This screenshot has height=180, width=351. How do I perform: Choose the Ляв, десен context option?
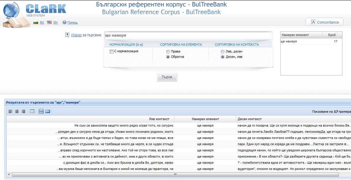(x=222, y=52)
